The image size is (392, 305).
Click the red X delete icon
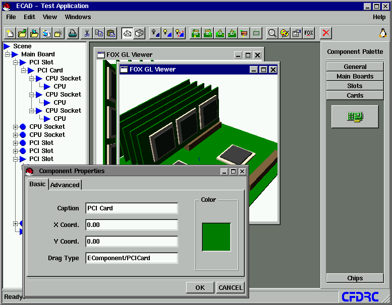326,33
